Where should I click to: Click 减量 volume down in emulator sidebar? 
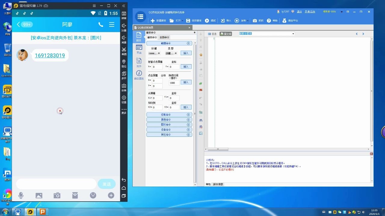124,39
